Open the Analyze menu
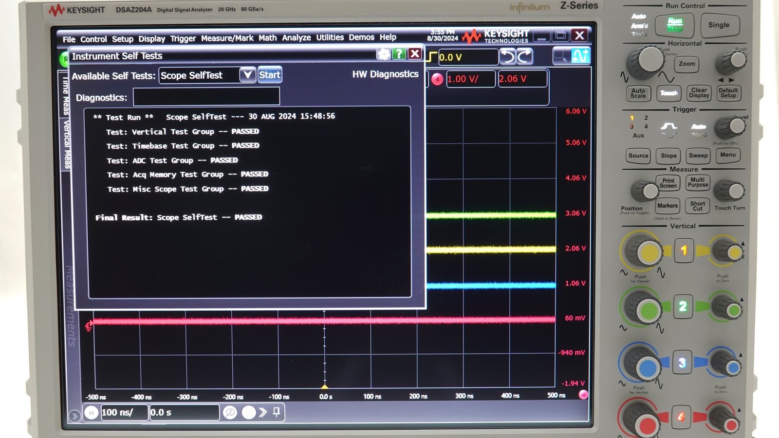779x438 pixels. coord(296,38)
